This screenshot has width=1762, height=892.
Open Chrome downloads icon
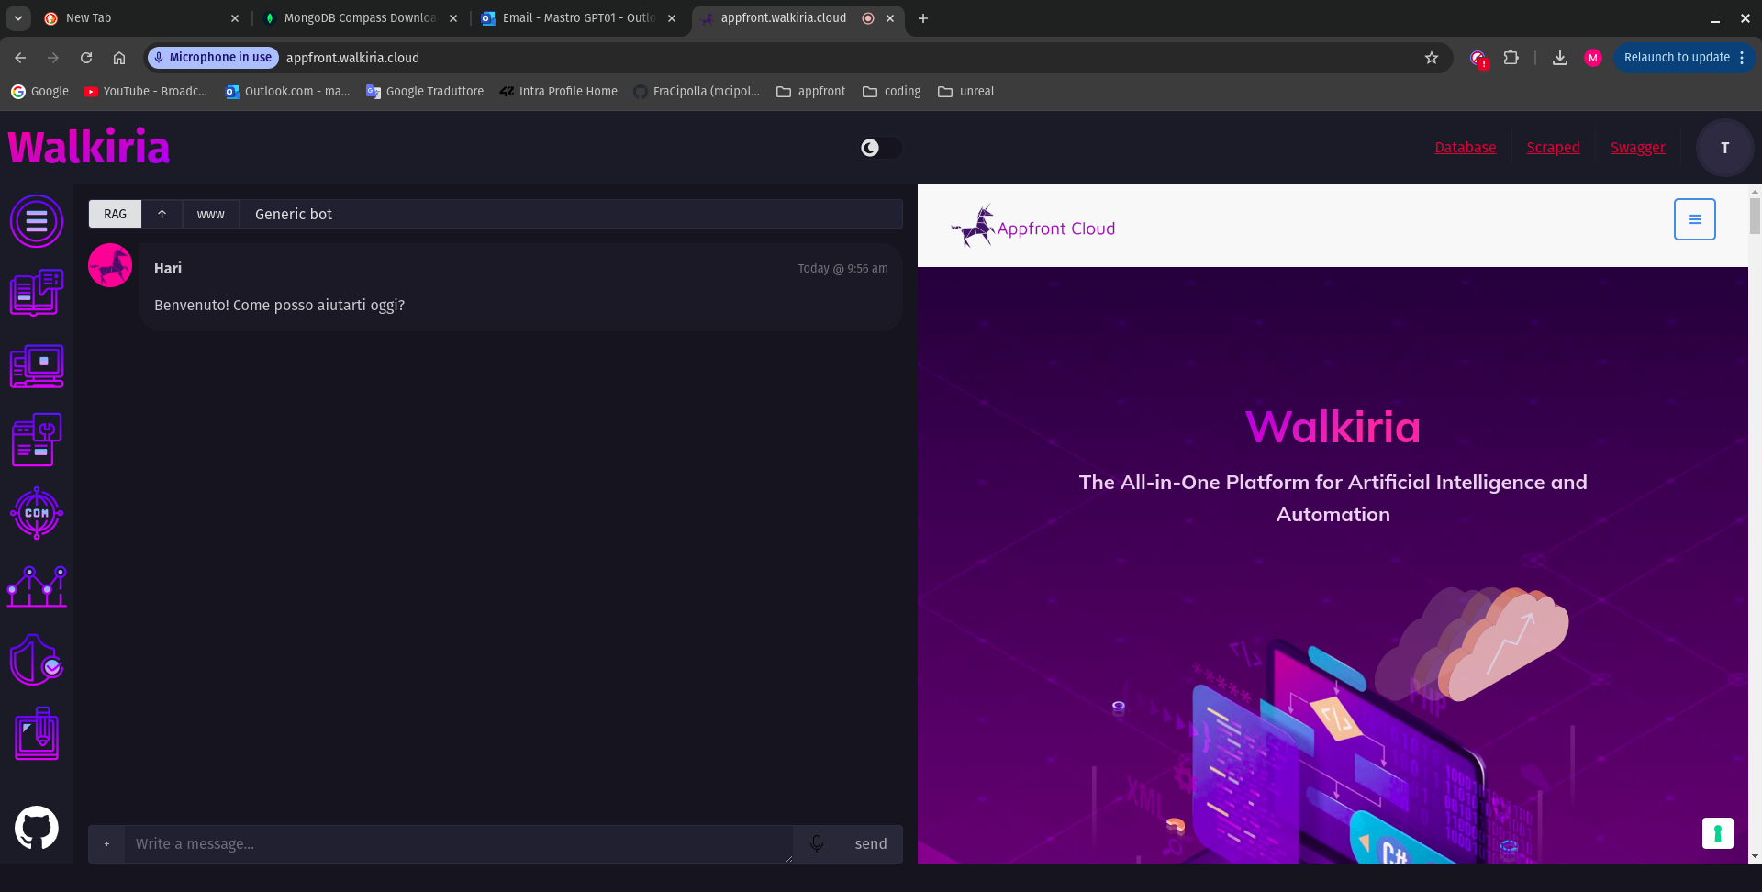(x=1559, y=58)
